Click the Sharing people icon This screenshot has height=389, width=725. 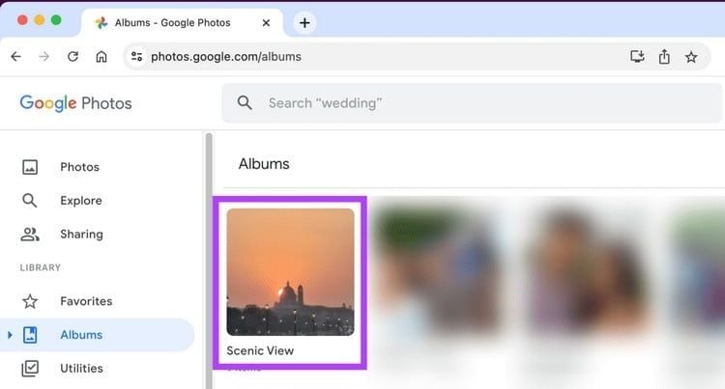30,234
